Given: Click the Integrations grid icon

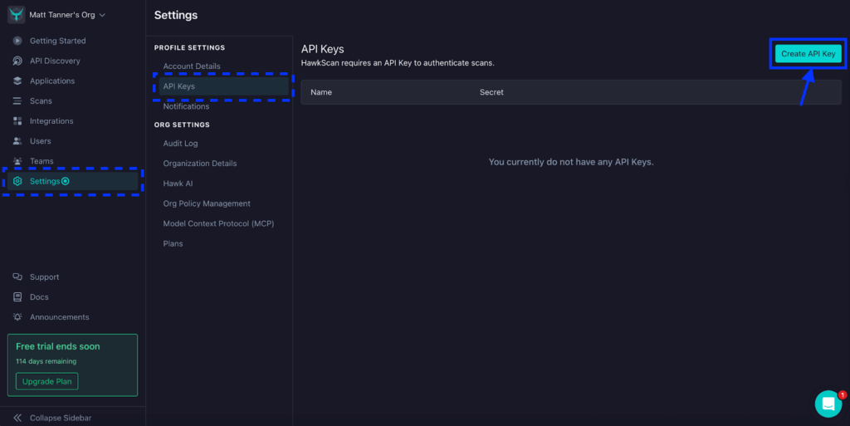Looking at the screenshot, I should tap(17, 121).
